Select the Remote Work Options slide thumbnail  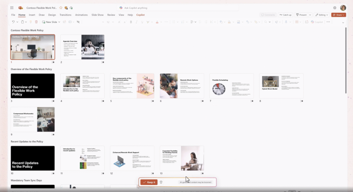pyautogui.click(x=182, y=86)
